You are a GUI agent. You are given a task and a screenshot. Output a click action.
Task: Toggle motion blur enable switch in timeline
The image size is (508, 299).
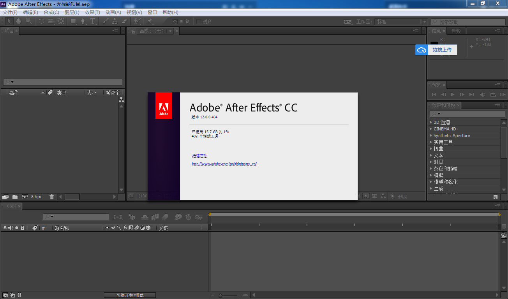tap(165, 217)
